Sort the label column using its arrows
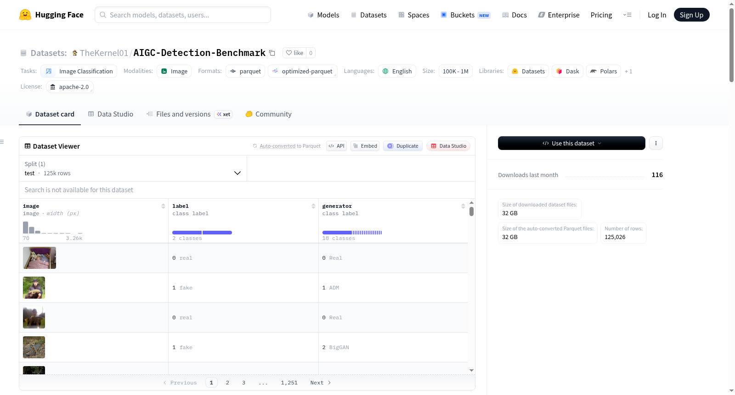735x395 pixels. [313, 206]
